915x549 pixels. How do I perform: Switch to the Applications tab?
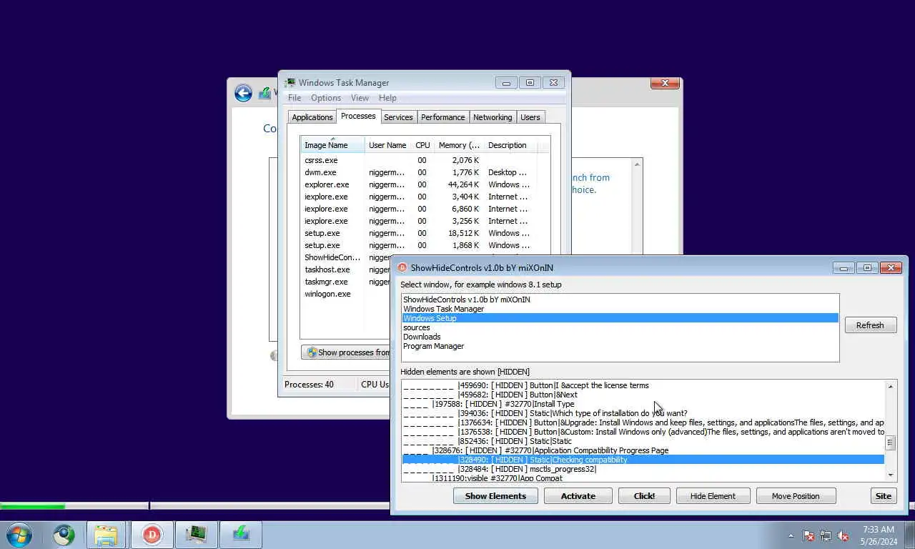(x=312, y=117)
